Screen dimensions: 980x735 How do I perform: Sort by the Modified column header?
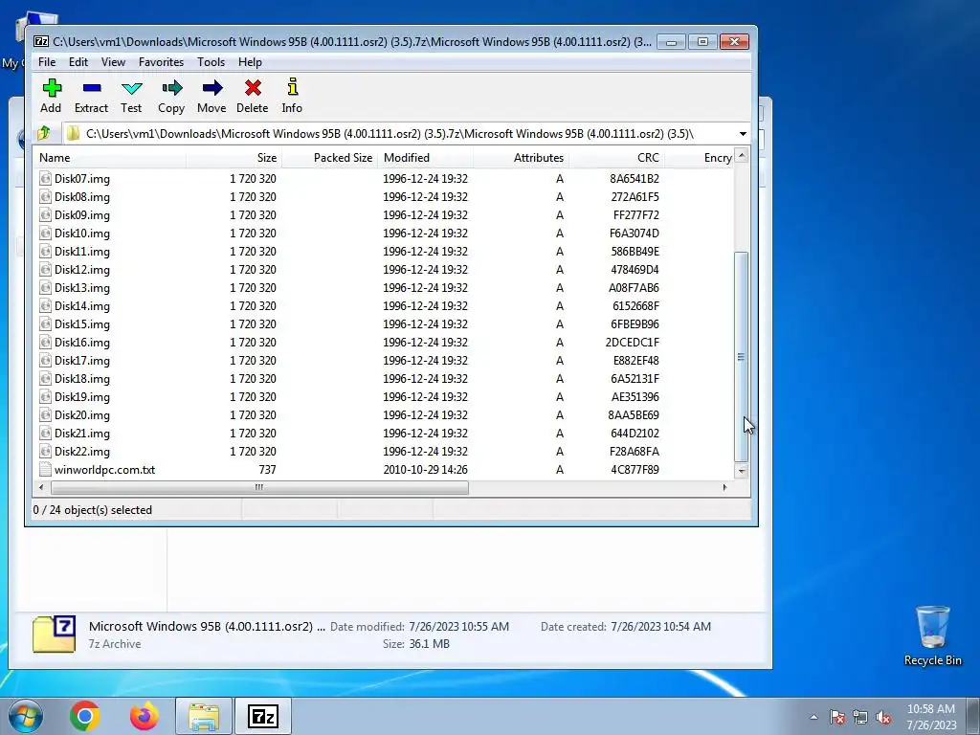pos(425,158)
